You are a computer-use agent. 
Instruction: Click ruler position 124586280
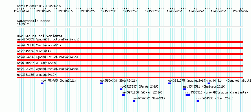(x=219, y=11)
